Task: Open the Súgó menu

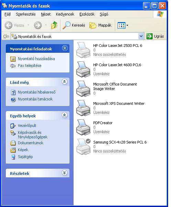Action: (104, 14)
